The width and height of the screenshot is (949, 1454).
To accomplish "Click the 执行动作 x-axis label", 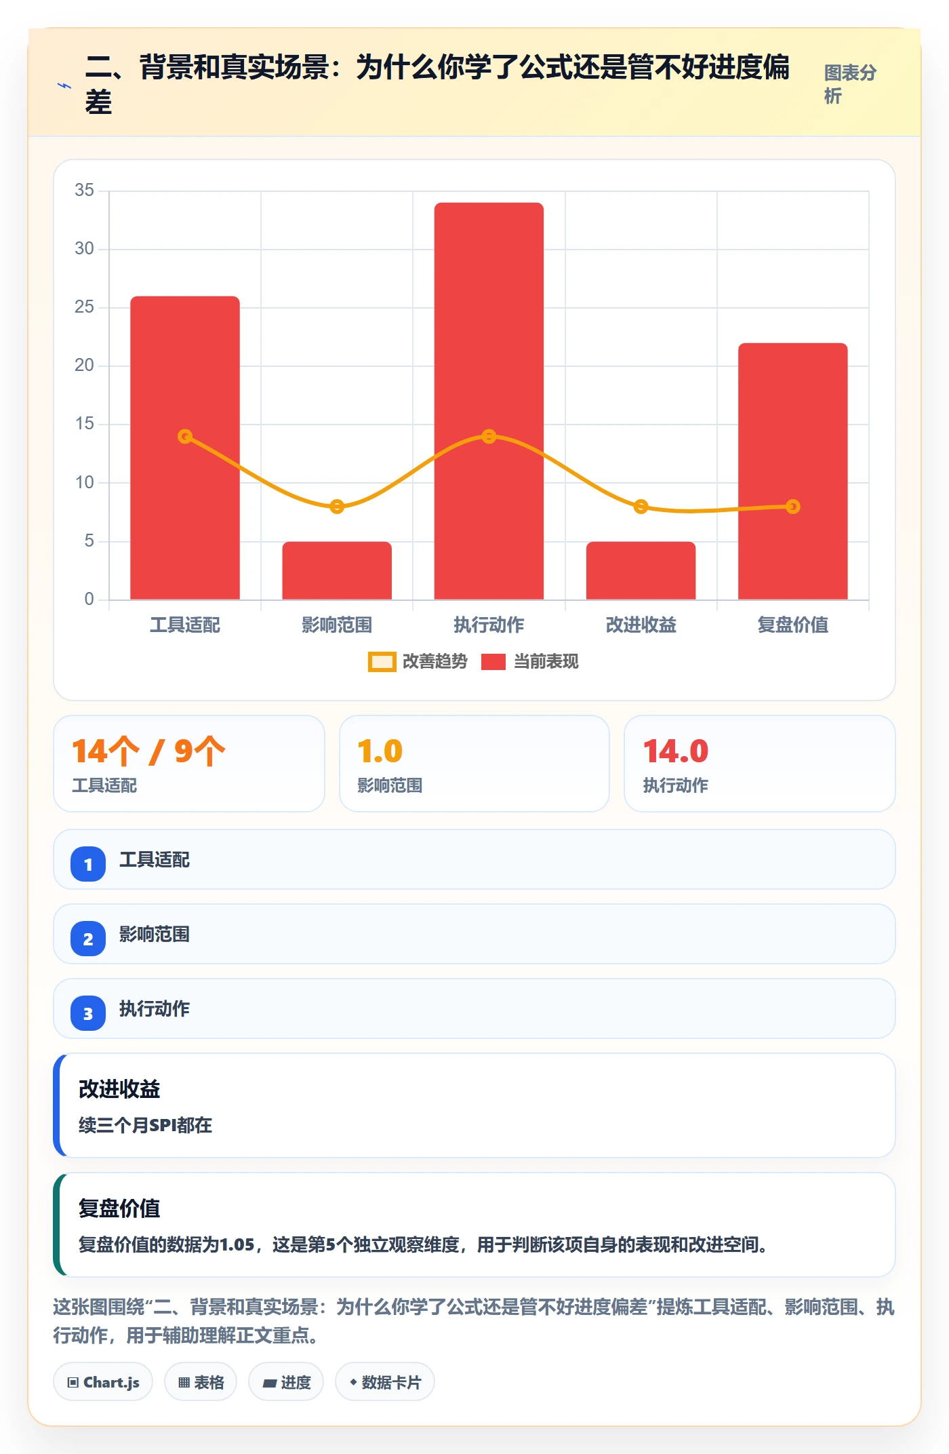I will click(489, 625).
